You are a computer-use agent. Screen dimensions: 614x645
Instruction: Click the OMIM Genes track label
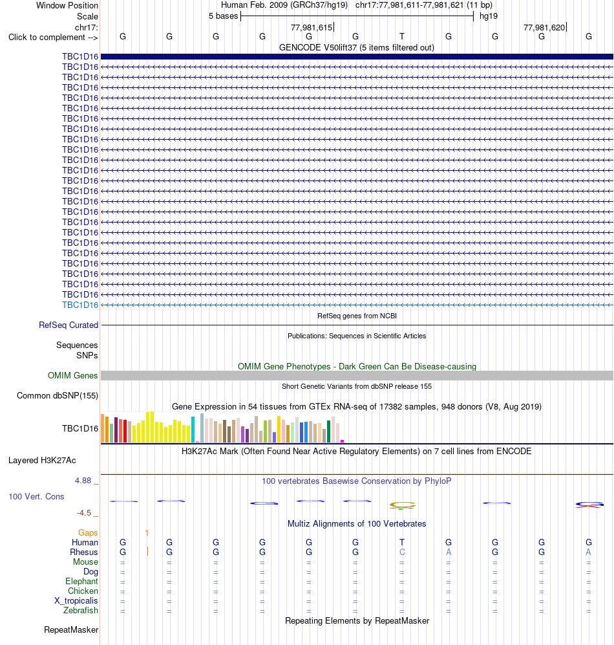point(72,376)
